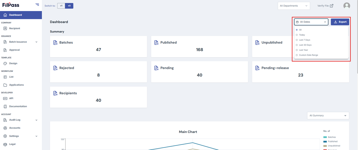Click the Published count 168
This screenshot has width=358, height=150.
coord(200,50)
